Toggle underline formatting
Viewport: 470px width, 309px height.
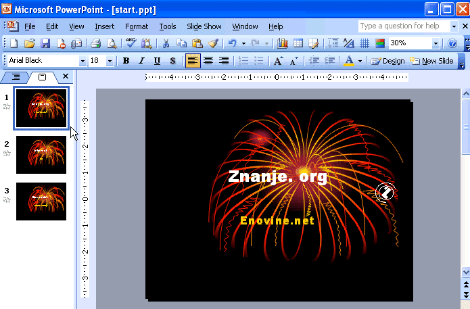click(157, 61)
